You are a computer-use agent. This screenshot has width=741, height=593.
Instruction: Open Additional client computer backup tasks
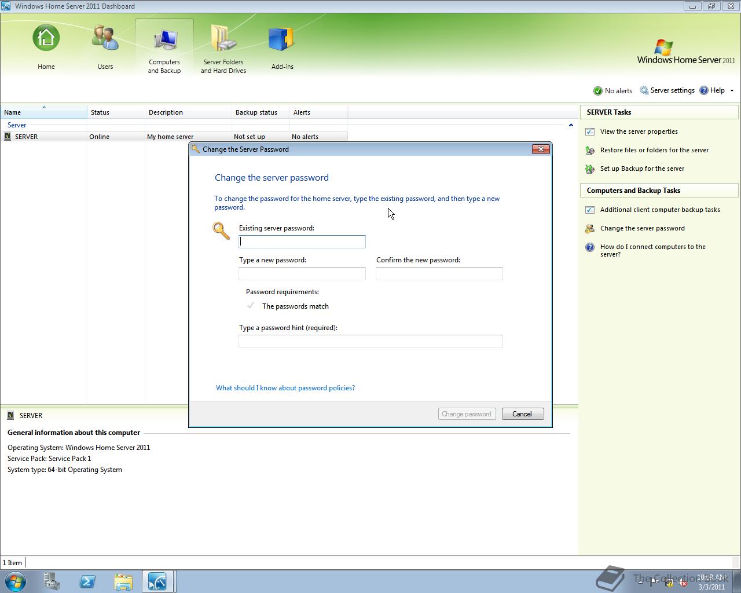click(660, 210)
